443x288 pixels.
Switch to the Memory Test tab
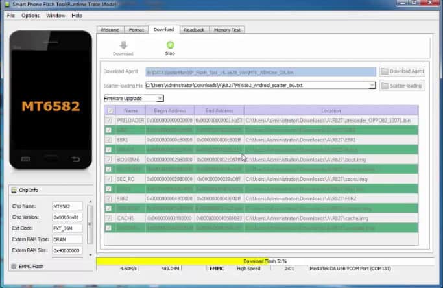227,30
